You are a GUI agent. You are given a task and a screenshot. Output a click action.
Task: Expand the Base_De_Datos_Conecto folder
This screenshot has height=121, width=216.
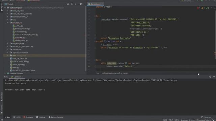(8, 13)
